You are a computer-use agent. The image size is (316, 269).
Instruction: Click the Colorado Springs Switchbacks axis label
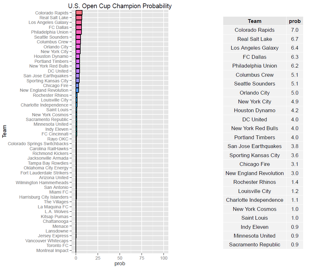pos(38,144)
